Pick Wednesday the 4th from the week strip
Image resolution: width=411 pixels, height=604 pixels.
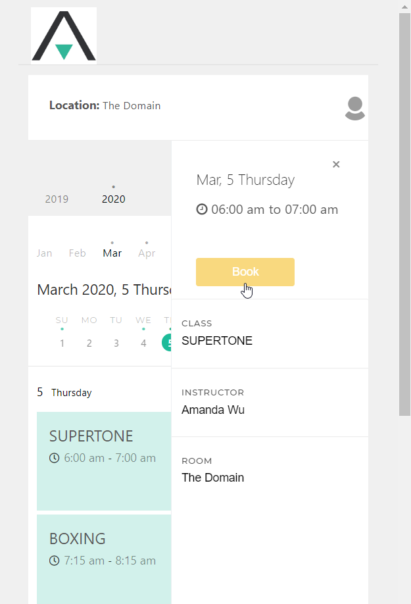pos(143,343)
